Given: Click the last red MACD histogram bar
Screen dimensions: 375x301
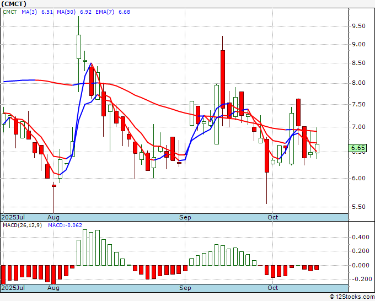Looking at the screenshot, I should (317, 267).
